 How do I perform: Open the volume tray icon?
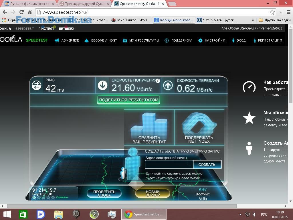pyautogui.click(x=254, y=215)
